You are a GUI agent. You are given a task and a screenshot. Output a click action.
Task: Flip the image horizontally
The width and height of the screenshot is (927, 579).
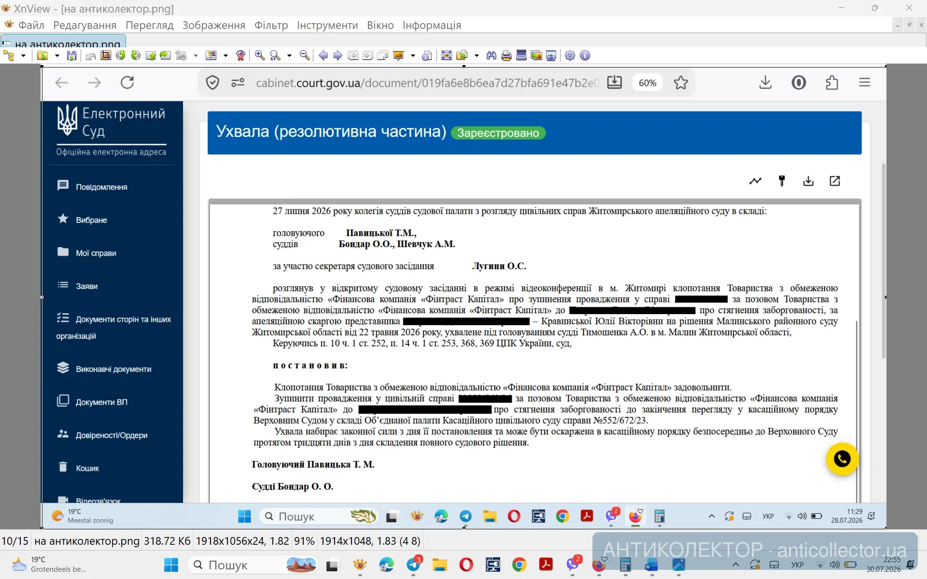point(165,55)
